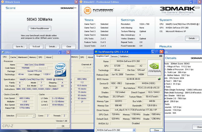Click the Save As... button in 3DMark Score
Image resolution: width=202 pixels, height=132 pixels.
[x=20, y=47]
